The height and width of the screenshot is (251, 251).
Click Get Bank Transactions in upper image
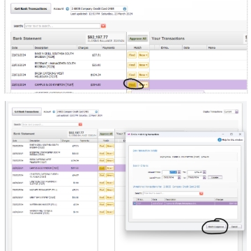31,8
